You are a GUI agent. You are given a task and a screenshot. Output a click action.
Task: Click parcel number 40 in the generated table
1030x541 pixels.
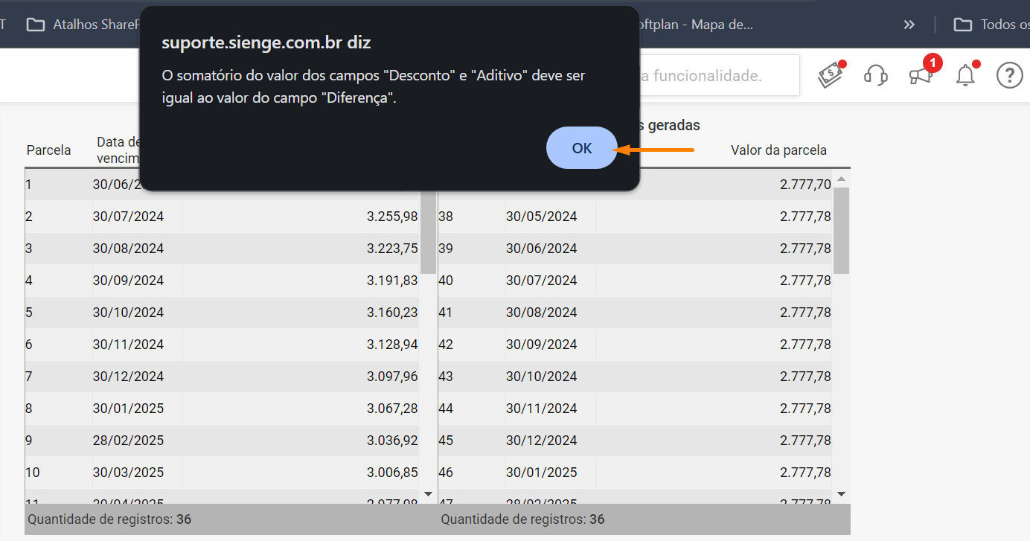pos(446,281)
